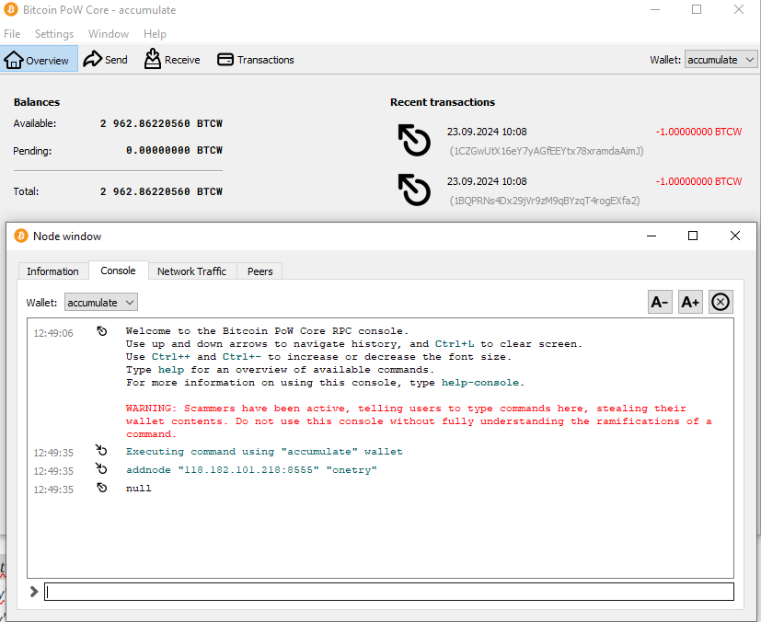Select the addnode command line in console
This screenshot has width=761, height=622.
(251, 470)
